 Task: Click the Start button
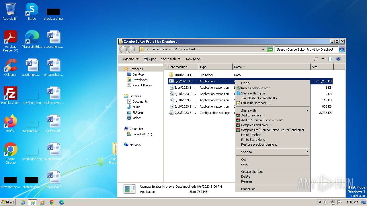click(x=8, y=202)
